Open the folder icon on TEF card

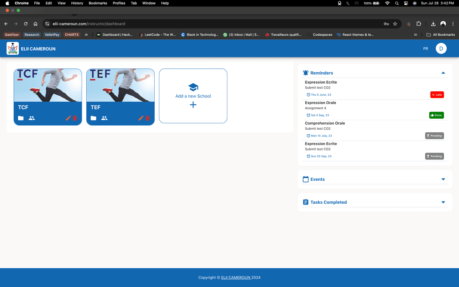93,118
